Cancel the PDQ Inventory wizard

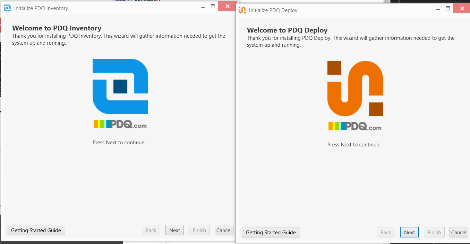(x=224, y=230)
